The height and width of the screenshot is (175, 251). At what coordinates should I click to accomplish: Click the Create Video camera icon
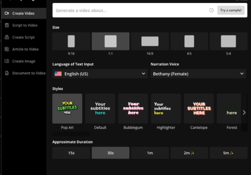point(7,13)
